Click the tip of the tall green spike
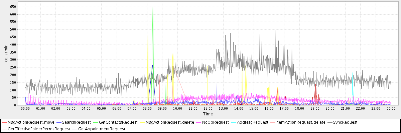 click(153, 6)
